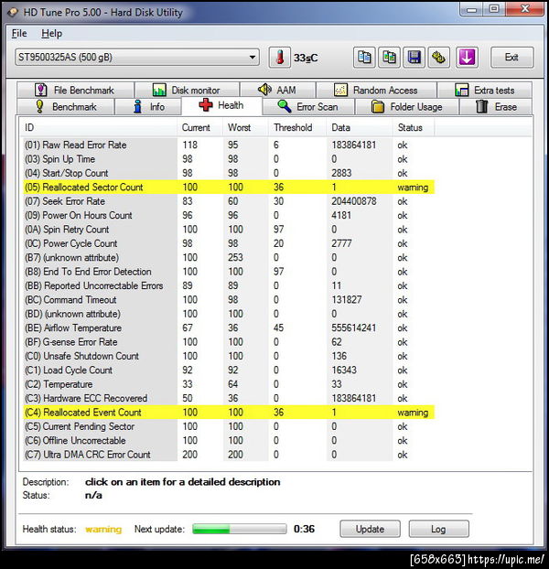This screenshot has height=569, width=549.
Task: Switch to the Info tab
Action: (148, 107)
